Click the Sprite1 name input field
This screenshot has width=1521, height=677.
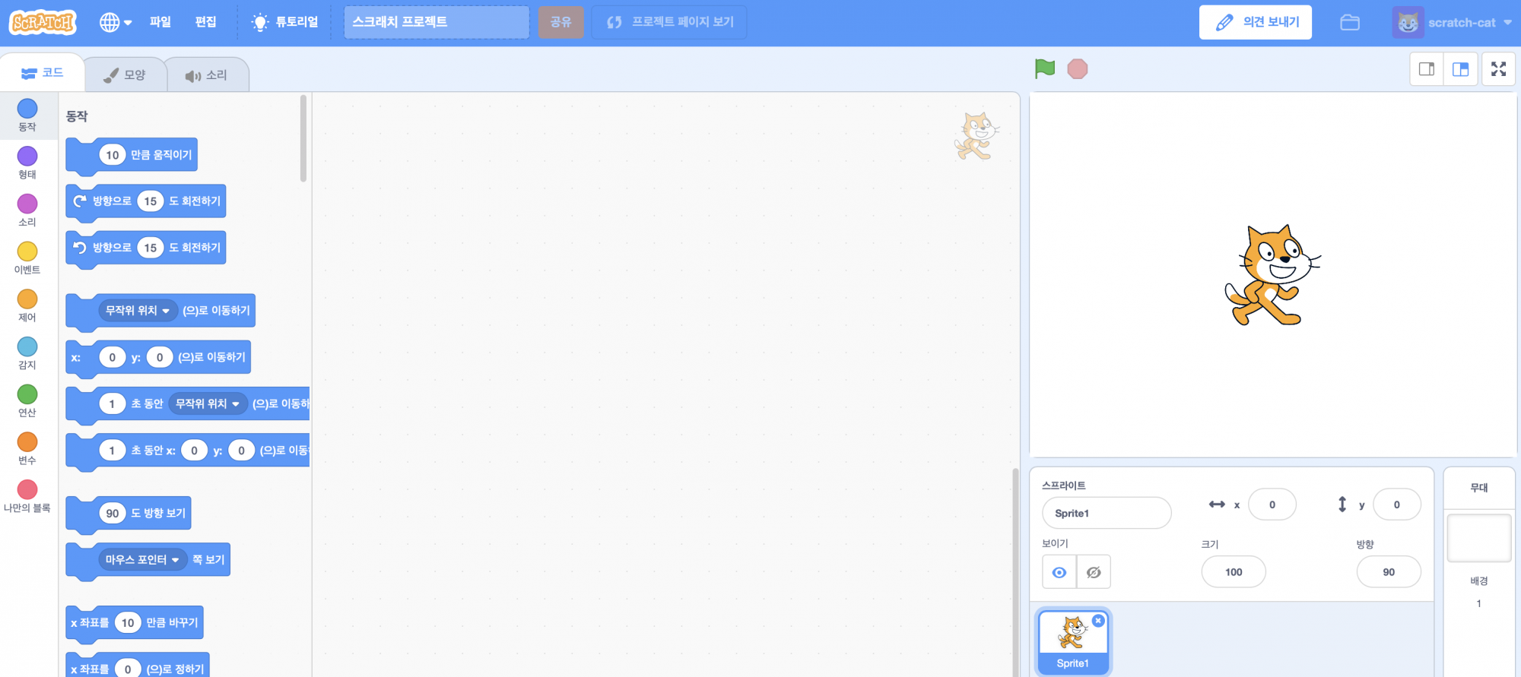[1106, 513]
